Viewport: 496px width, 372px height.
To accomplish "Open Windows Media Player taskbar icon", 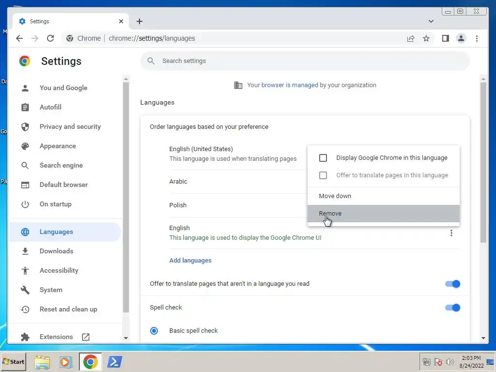I will tap(66, 362).
